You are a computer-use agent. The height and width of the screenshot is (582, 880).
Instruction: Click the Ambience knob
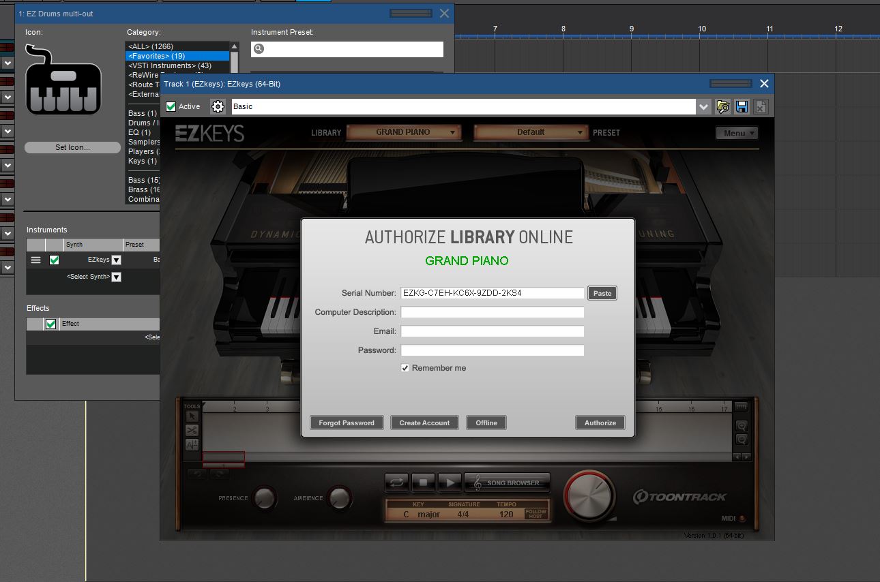click(x=339, y=498)
